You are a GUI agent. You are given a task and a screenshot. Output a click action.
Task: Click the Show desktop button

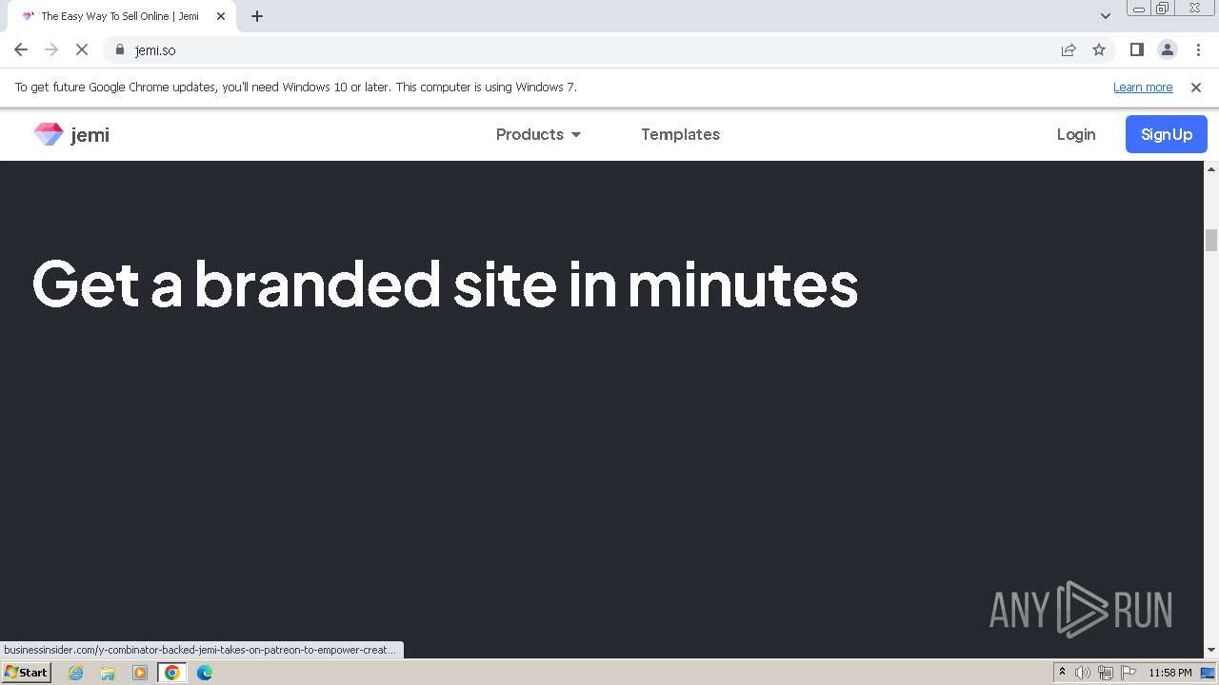pos(1209,673)
